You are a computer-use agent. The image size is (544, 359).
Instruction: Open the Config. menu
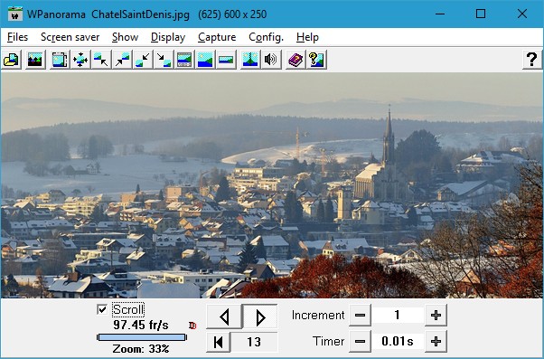pyautogui.click(x=266, y=37)
